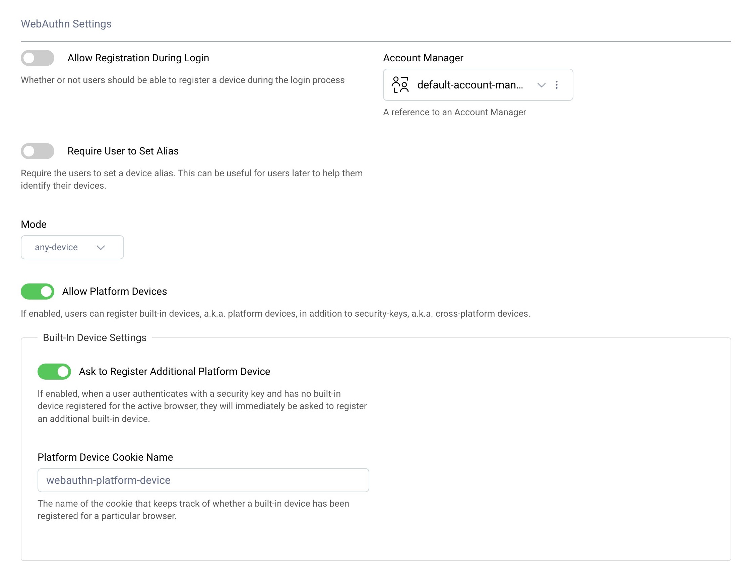
Task: Click the Account Manager people icon
Action: [x=400, y=85]
